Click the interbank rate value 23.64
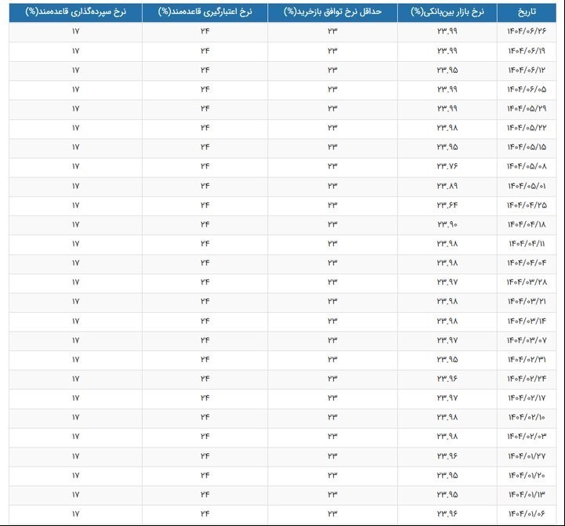565x526 pixels. coord(447,205)
